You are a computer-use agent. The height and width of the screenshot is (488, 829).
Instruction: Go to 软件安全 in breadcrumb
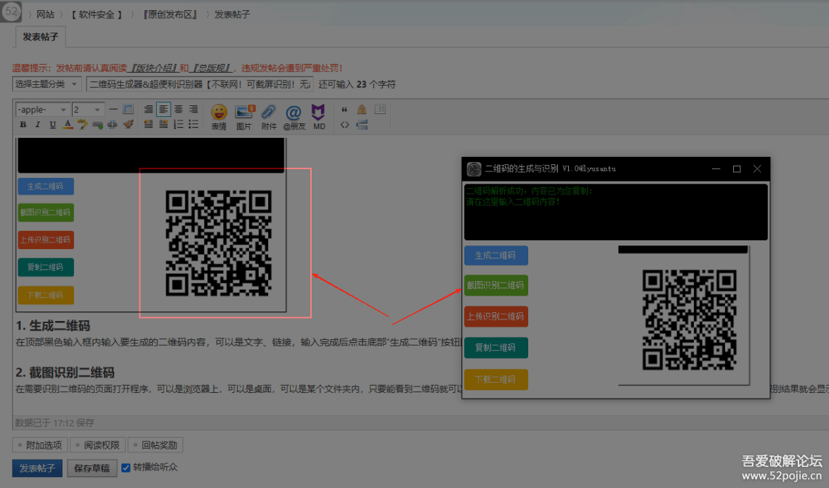pos(97,15)
